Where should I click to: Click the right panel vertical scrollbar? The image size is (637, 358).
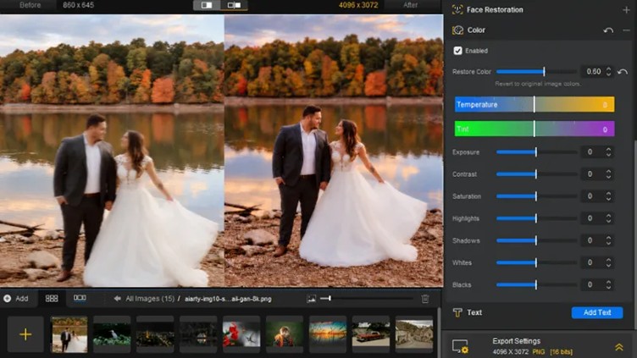coord(634,234)
